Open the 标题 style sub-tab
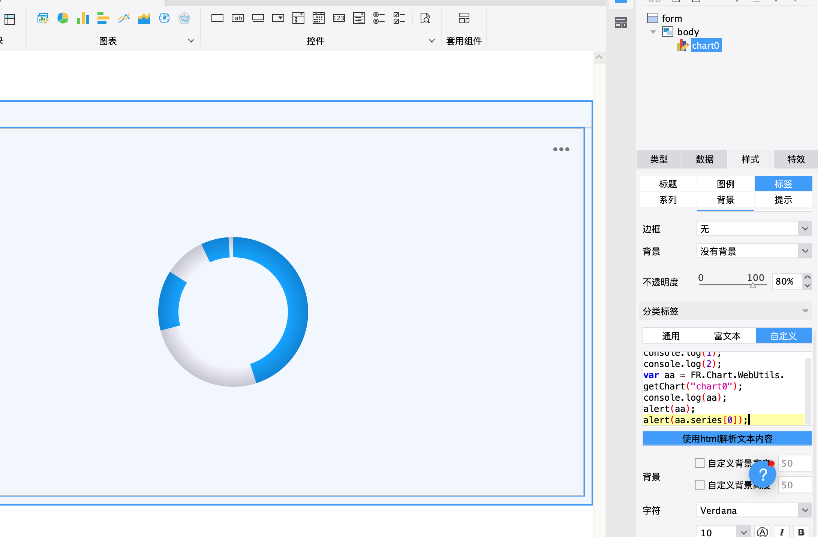 (668, 184)
